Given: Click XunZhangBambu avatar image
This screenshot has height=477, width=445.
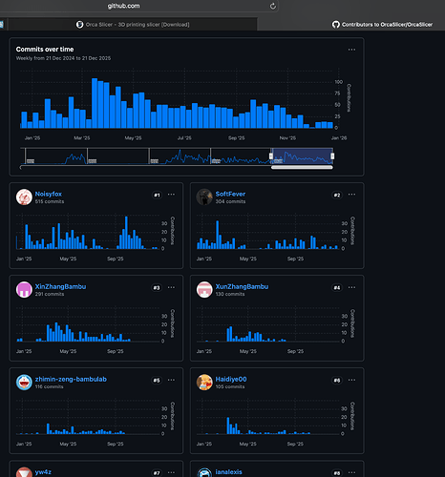Looking at the screenshot, I should [204, 290].
